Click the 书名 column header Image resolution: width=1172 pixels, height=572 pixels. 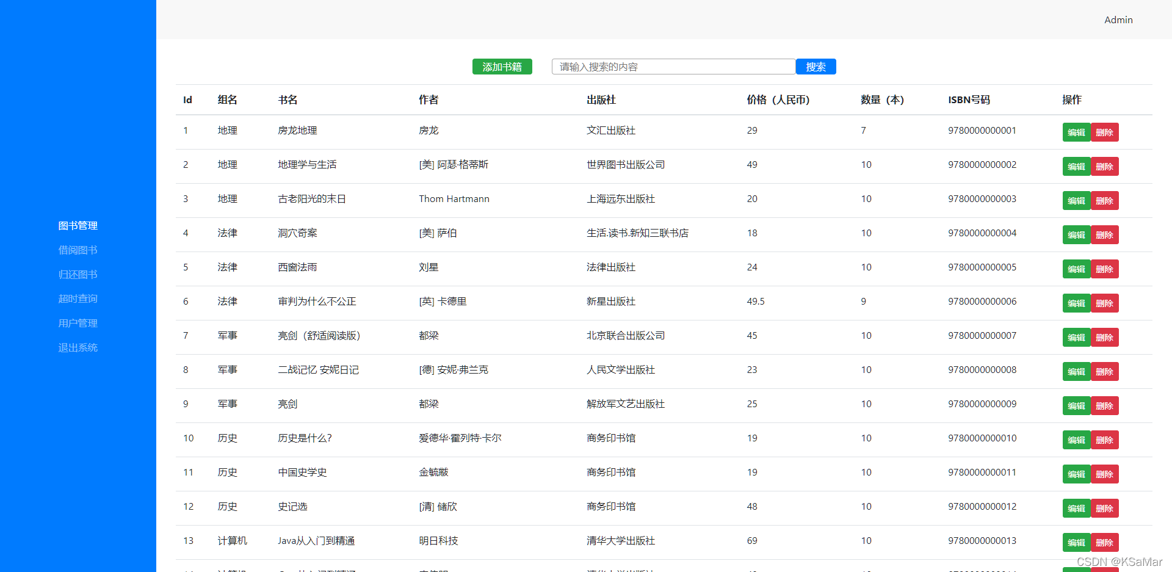[288, 100]
